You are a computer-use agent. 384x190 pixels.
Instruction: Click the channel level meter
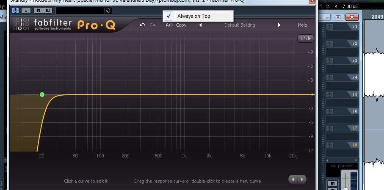pyautogui.click(x=354, y=181)
